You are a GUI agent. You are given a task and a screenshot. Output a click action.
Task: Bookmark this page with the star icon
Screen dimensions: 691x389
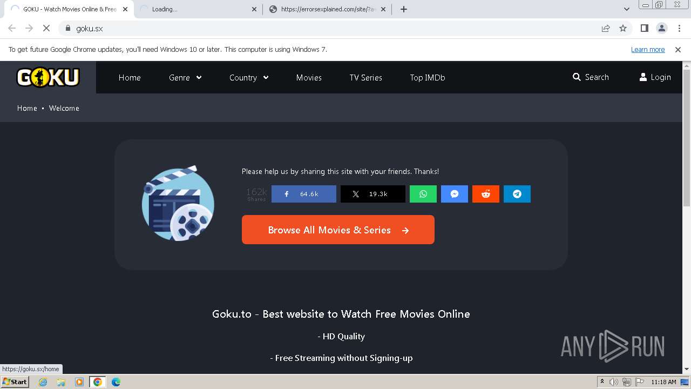tap(623, 28)
